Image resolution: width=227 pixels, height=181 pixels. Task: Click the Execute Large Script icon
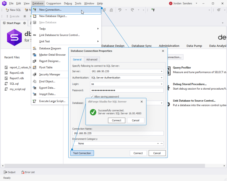pyautogui.click(x=35, y=101)
